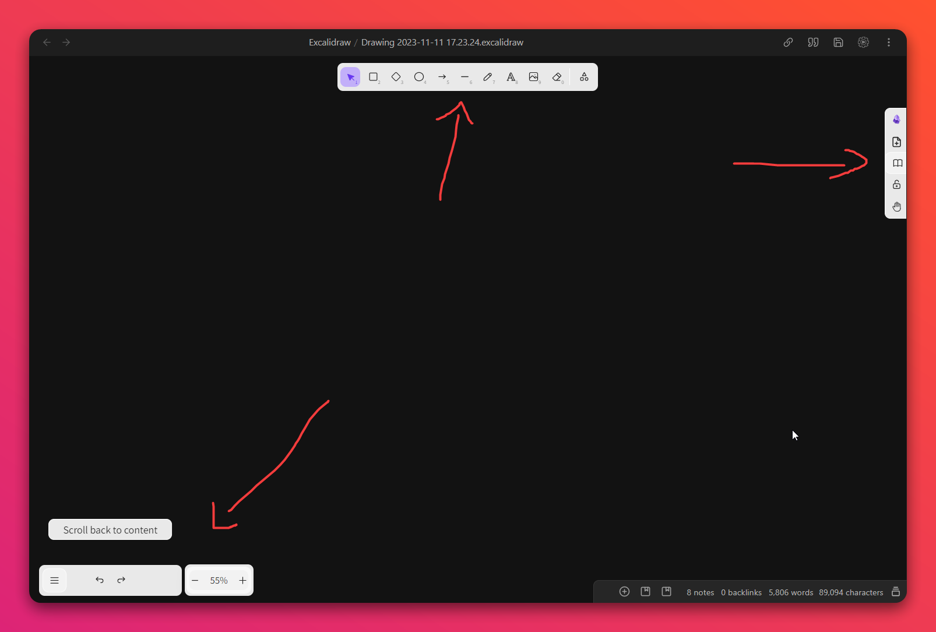
Task: Click the Scroll back to content button
Action: [110, 529]
